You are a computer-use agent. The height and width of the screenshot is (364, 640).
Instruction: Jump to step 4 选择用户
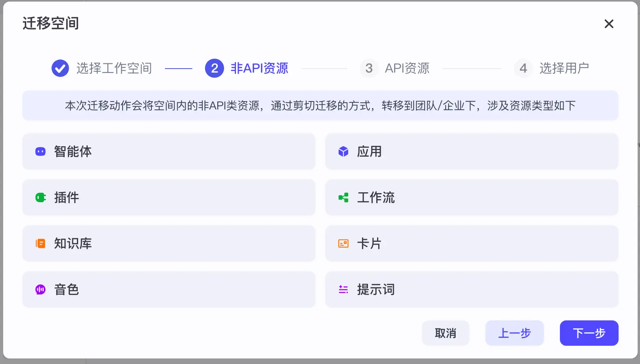coord(552,68)
